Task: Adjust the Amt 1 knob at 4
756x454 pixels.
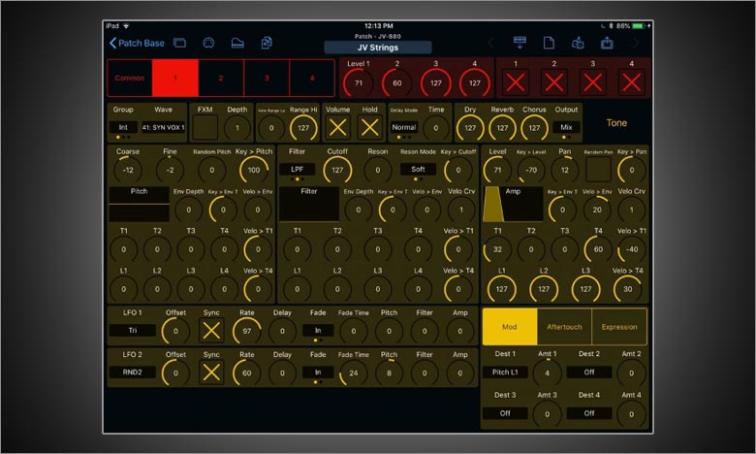Action: 547,373
